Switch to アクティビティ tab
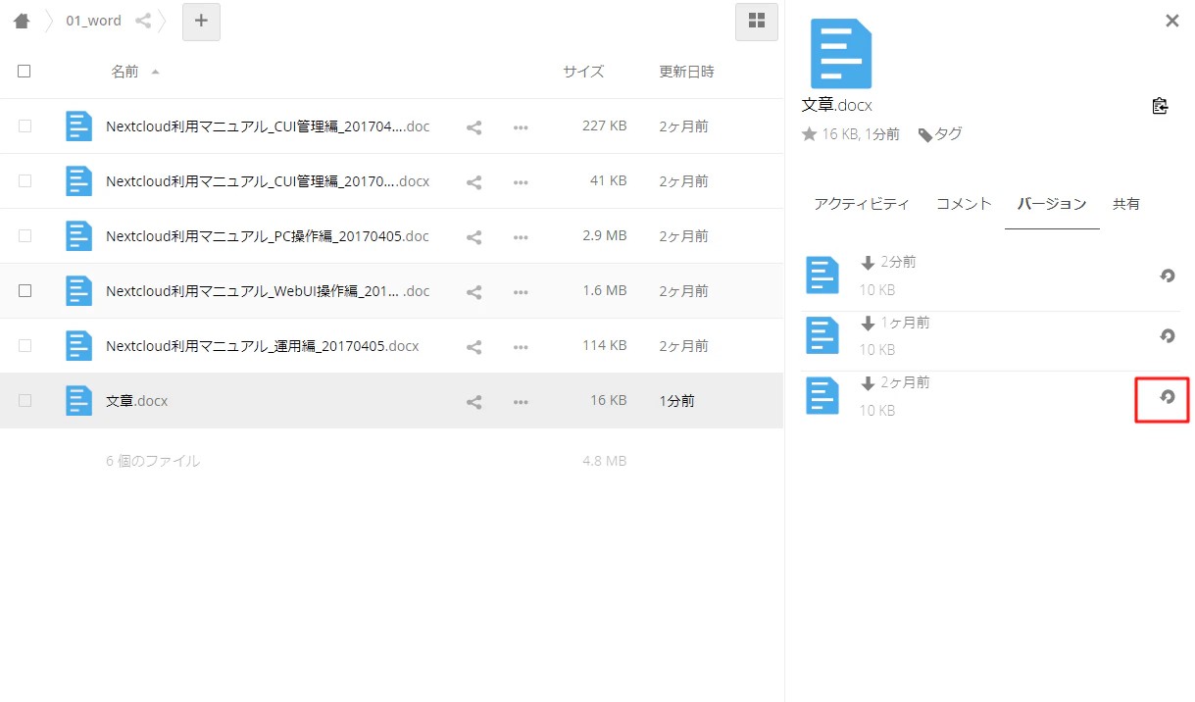This screenshot has height=702, width=1195. tap(862, 204)
